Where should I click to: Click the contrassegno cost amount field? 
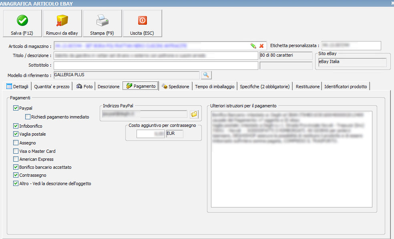coord(151,134)
